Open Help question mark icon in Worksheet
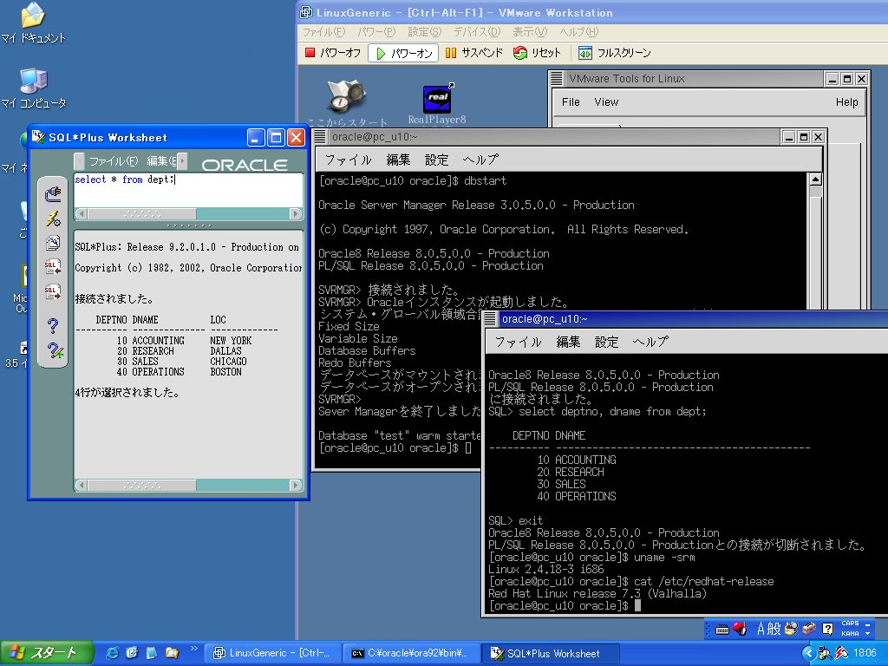Image resolution: width=888 pixels, height=666 pixels. [x=53, y=326]
